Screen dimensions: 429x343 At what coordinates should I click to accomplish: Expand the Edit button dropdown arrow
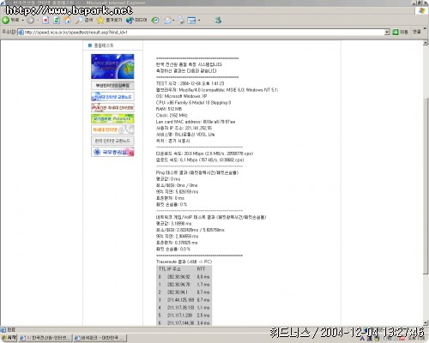click(x=199, y=21)
